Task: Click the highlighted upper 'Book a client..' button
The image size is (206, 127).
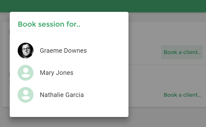Action: click(182, 52)
